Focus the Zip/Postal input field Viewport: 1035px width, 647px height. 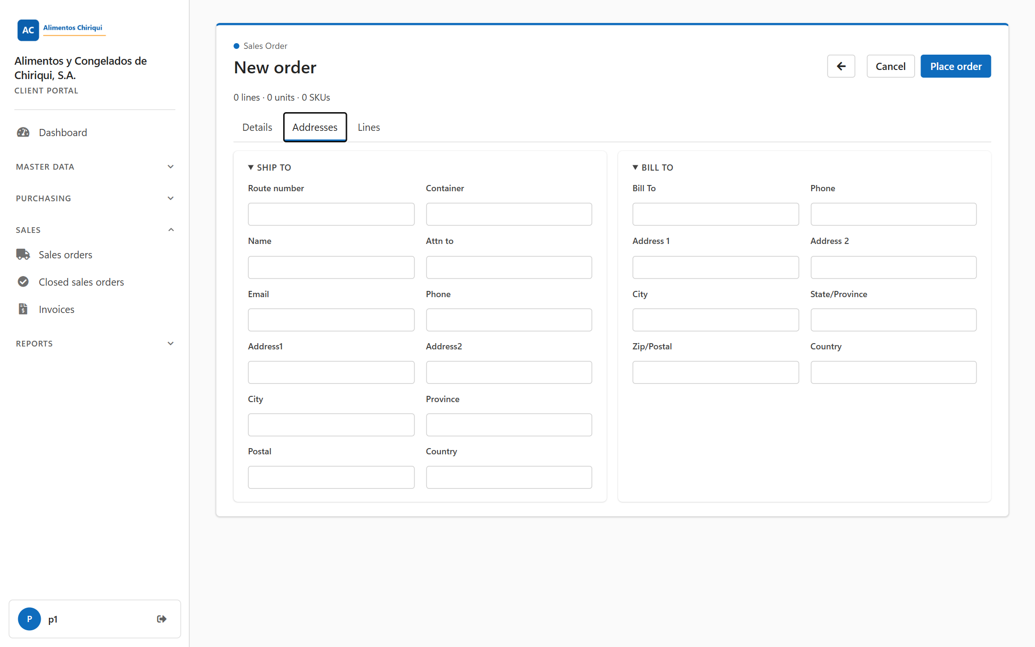715,372
